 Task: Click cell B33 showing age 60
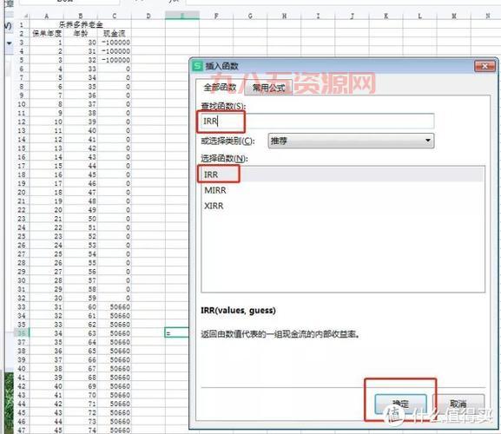coord(81,307)
